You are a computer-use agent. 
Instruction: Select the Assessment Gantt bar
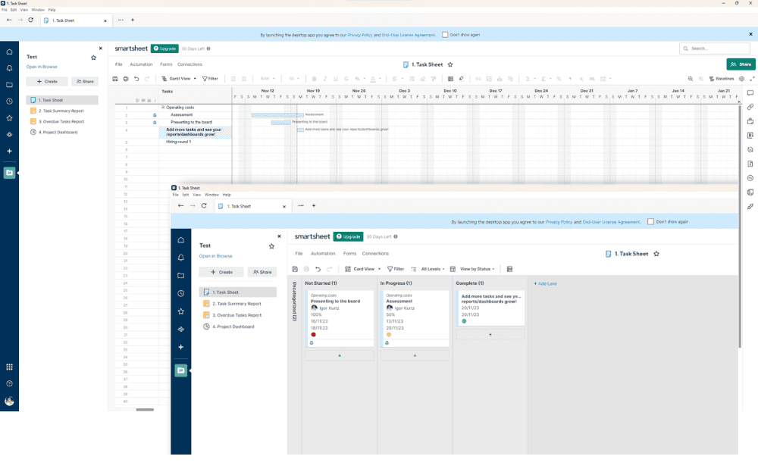277,115
